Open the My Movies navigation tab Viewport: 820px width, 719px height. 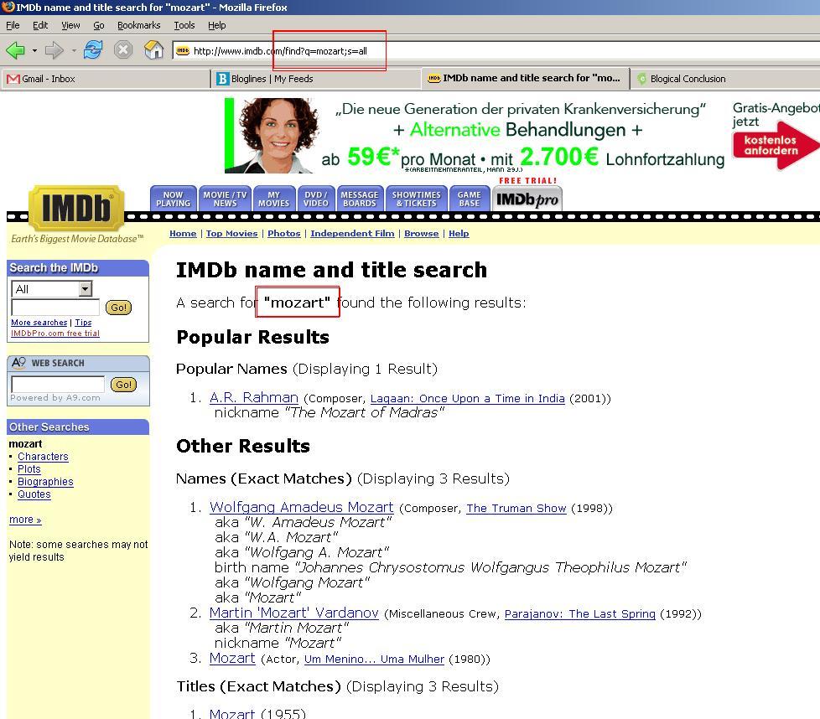tap(273, 199)
